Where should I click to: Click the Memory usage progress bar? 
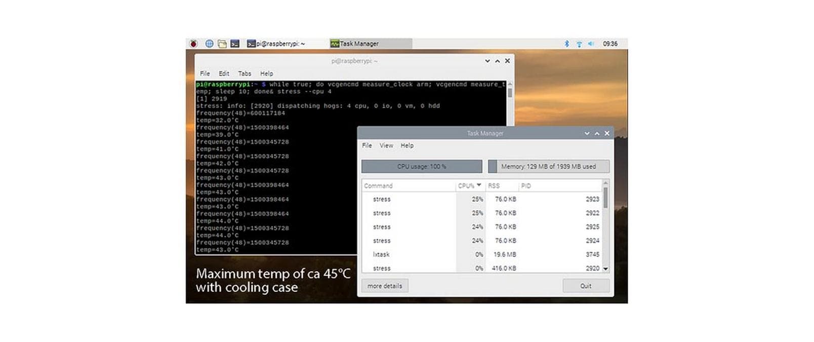pyautogui.click(x=549, y=167)
